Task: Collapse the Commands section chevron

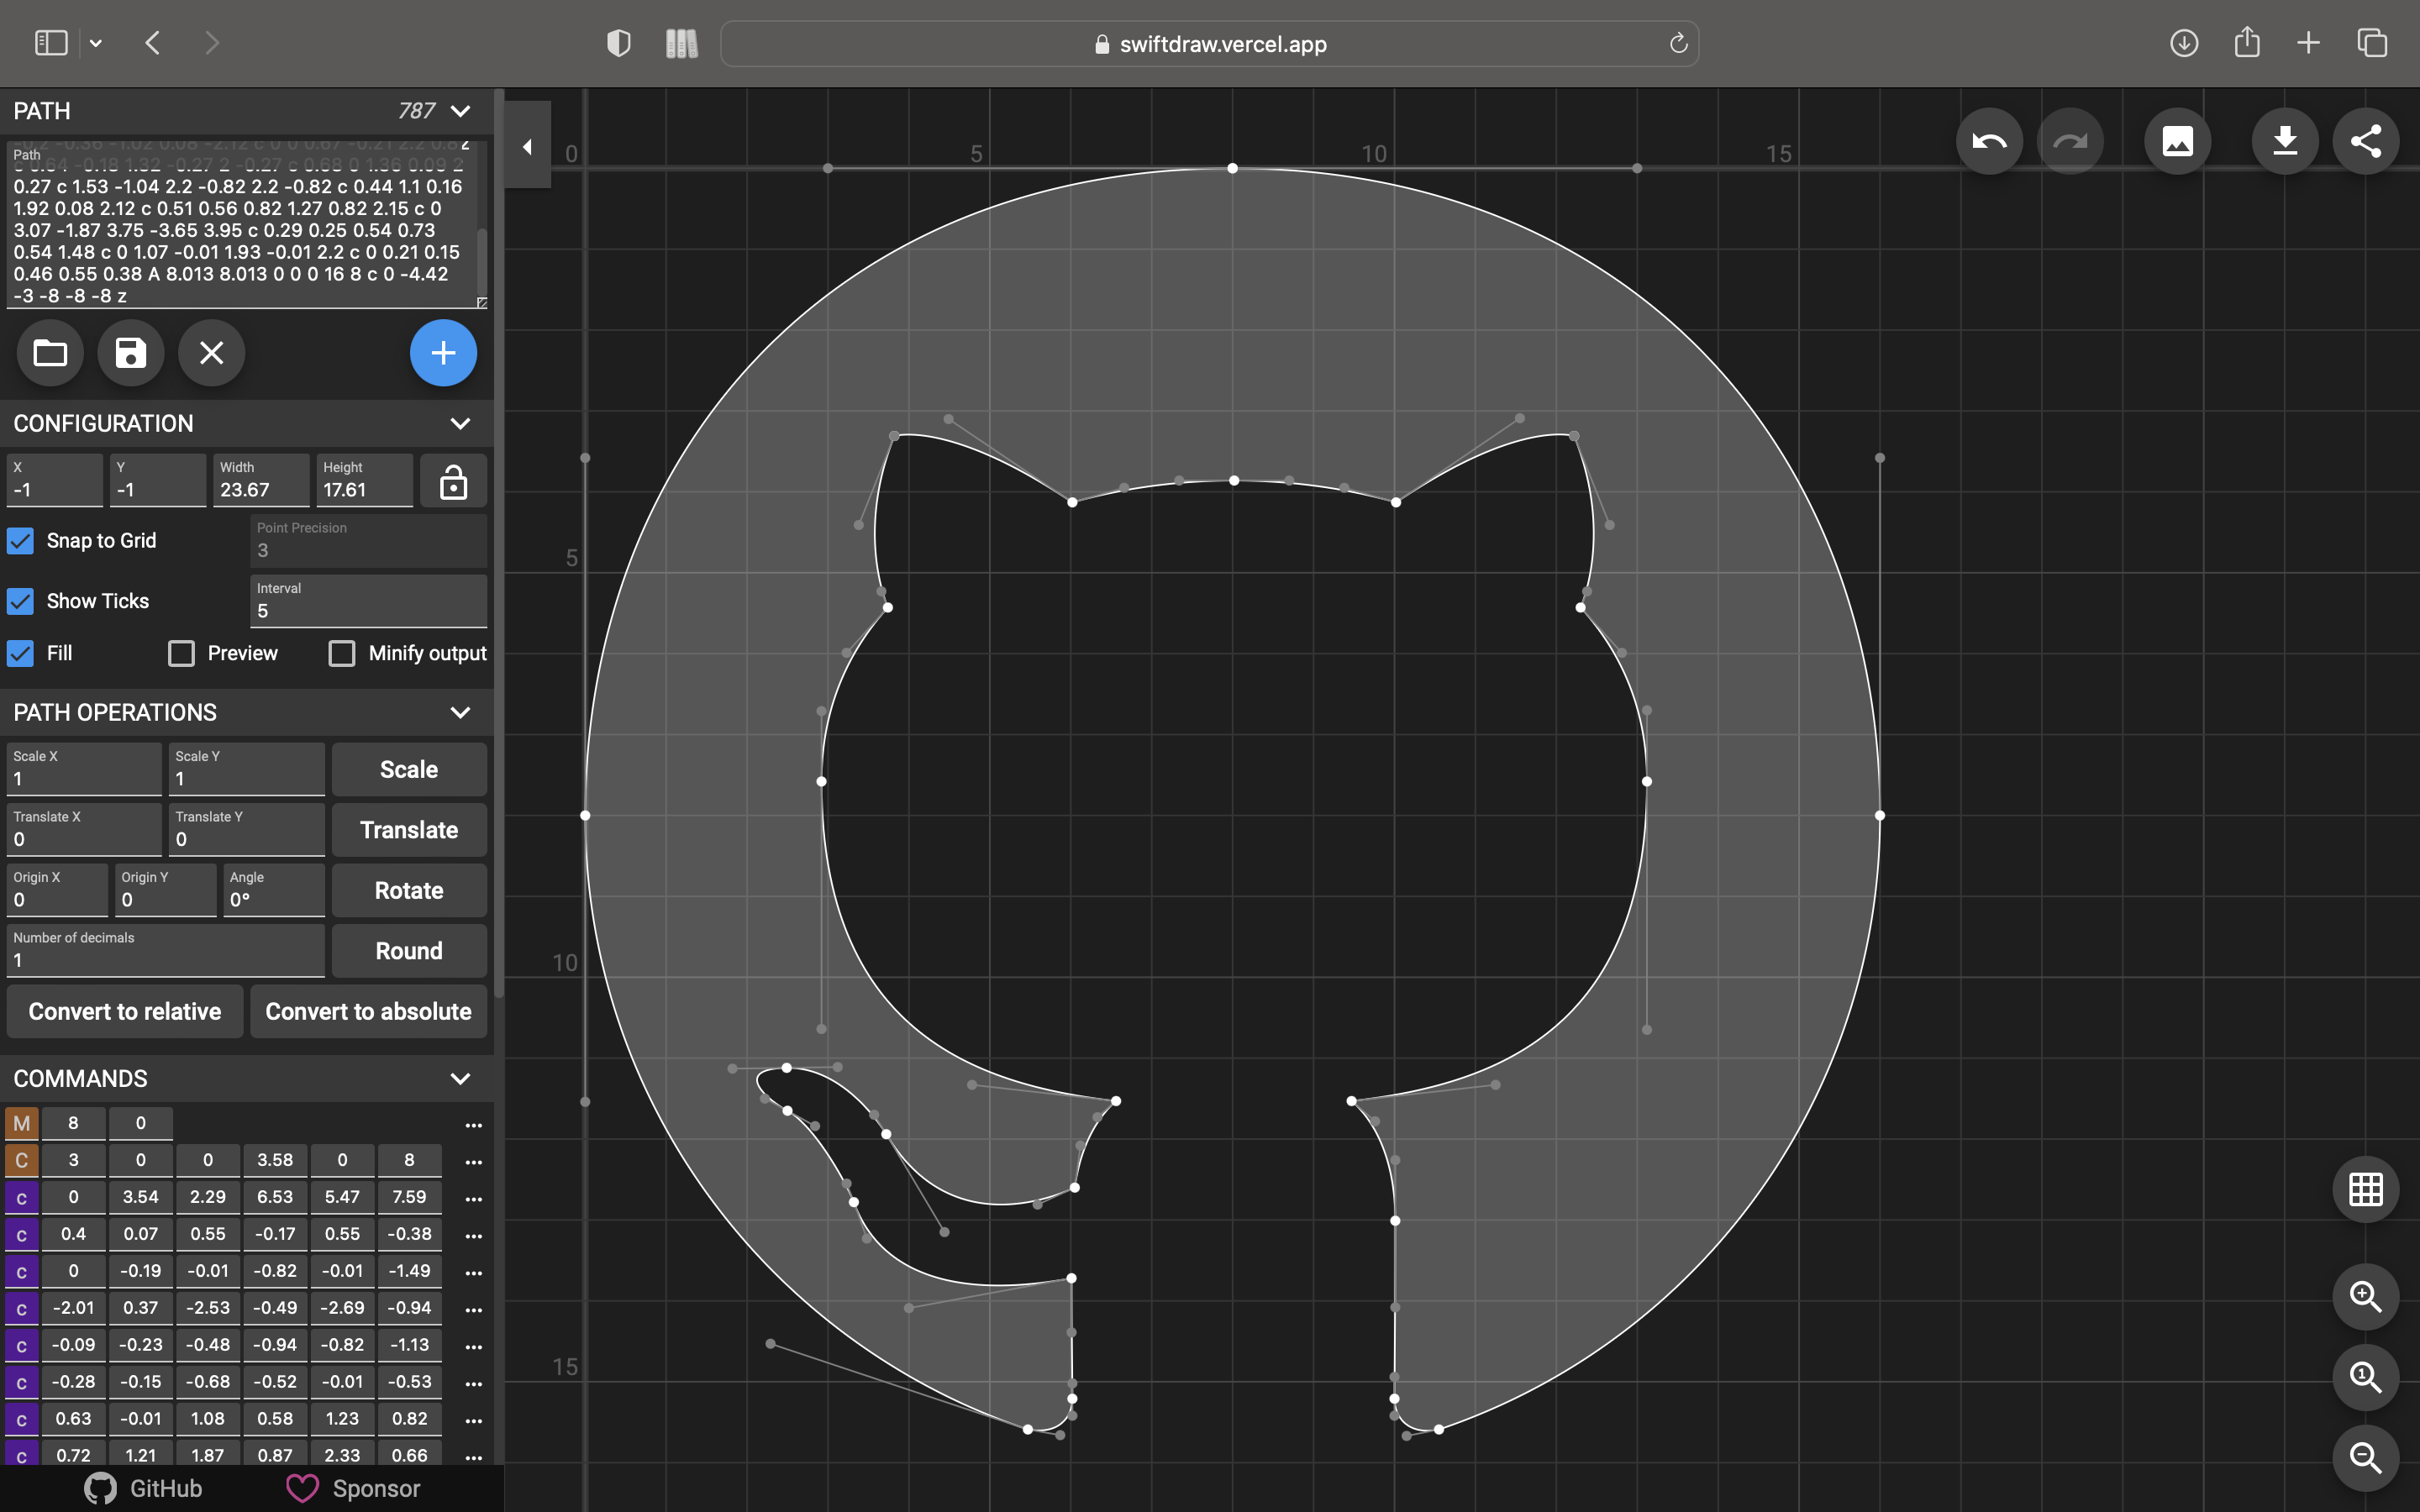Action: (x=460, y=1079)
